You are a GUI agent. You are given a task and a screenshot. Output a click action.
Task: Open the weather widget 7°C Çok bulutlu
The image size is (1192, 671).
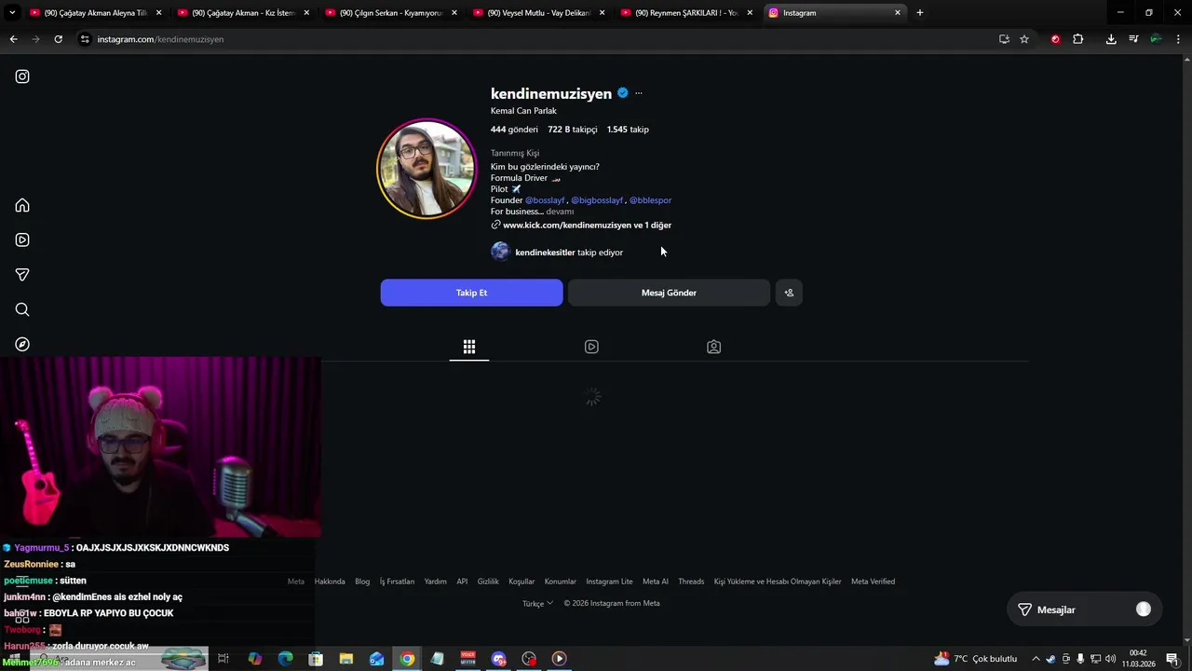(x=975, y=659)
